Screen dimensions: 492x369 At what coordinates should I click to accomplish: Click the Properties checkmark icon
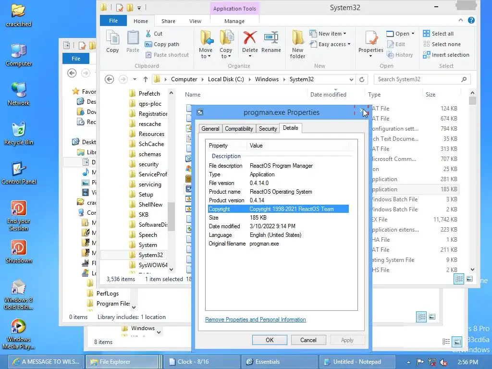371,38
